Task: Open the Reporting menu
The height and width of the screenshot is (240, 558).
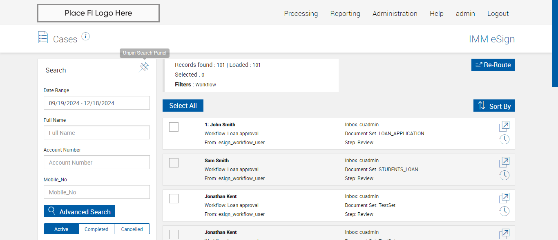Action: [x=345, y=13]
